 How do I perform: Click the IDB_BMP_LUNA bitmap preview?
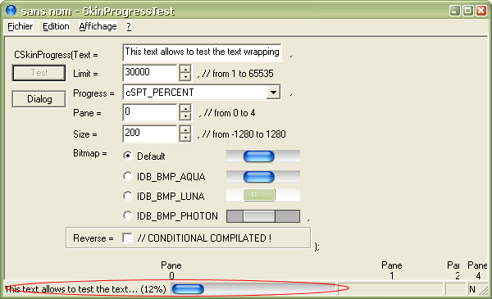[x=263, y=195]
